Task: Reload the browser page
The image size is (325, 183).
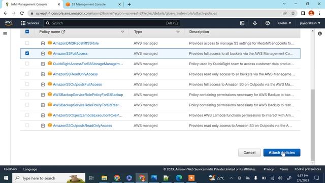Action: (x=22, y=13)
